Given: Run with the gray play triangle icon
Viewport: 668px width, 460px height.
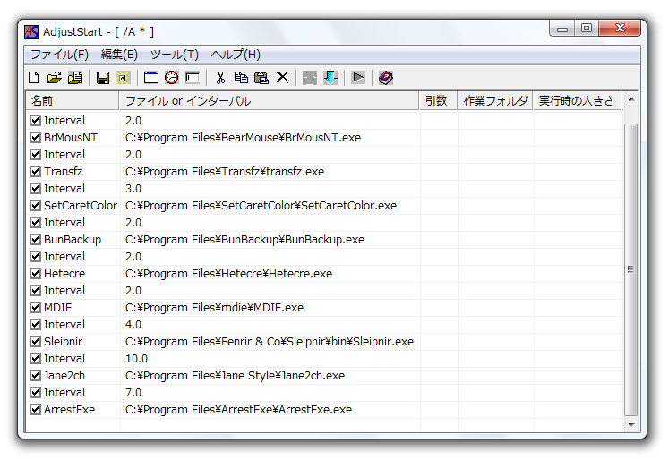Looking at the screenshot, I should pyautogui.click(x=358, y=78).
